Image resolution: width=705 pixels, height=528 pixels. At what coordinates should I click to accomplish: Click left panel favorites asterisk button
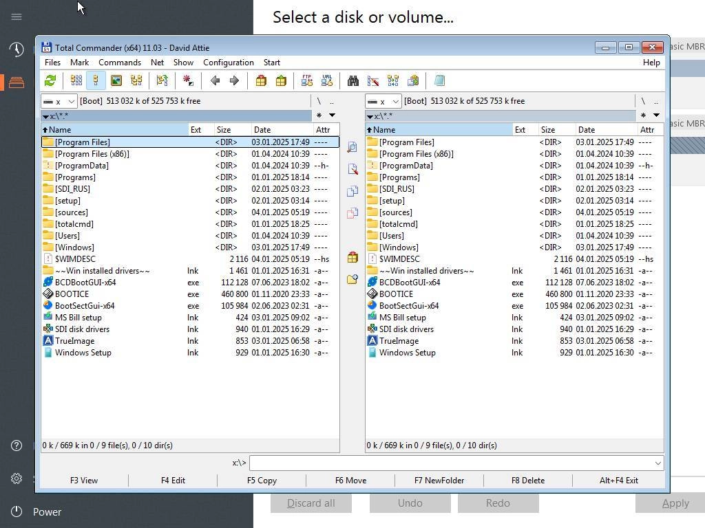(319, 115)
